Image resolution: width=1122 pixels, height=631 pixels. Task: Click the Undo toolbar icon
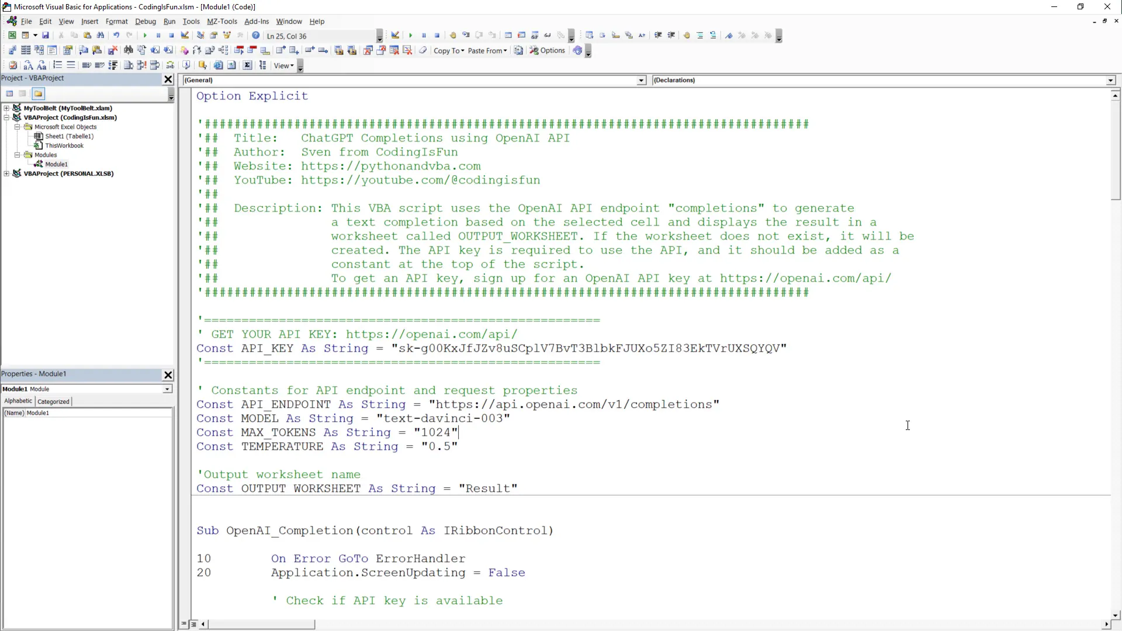(x=116, y=36)
